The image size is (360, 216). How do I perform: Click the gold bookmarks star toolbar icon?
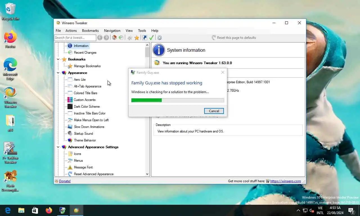[x=137, y=38]
